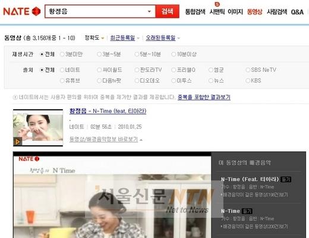The image size is (309, 238).
Task: Switch to 통합검색 tab
Action: tap(195, 12)
